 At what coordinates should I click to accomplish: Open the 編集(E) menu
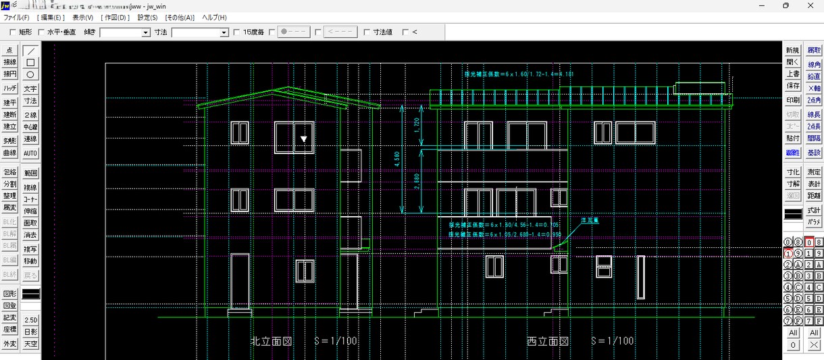point(51,18)
